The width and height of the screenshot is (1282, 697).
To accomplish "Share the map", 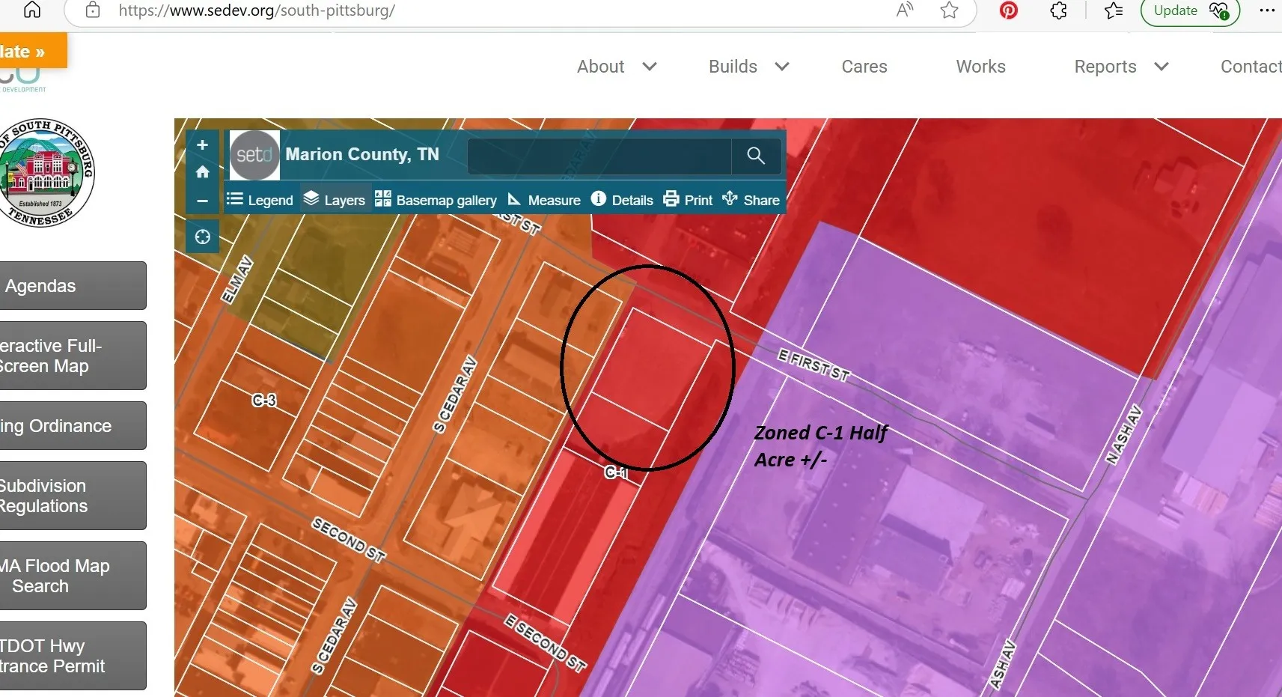I will click(751, 200).
